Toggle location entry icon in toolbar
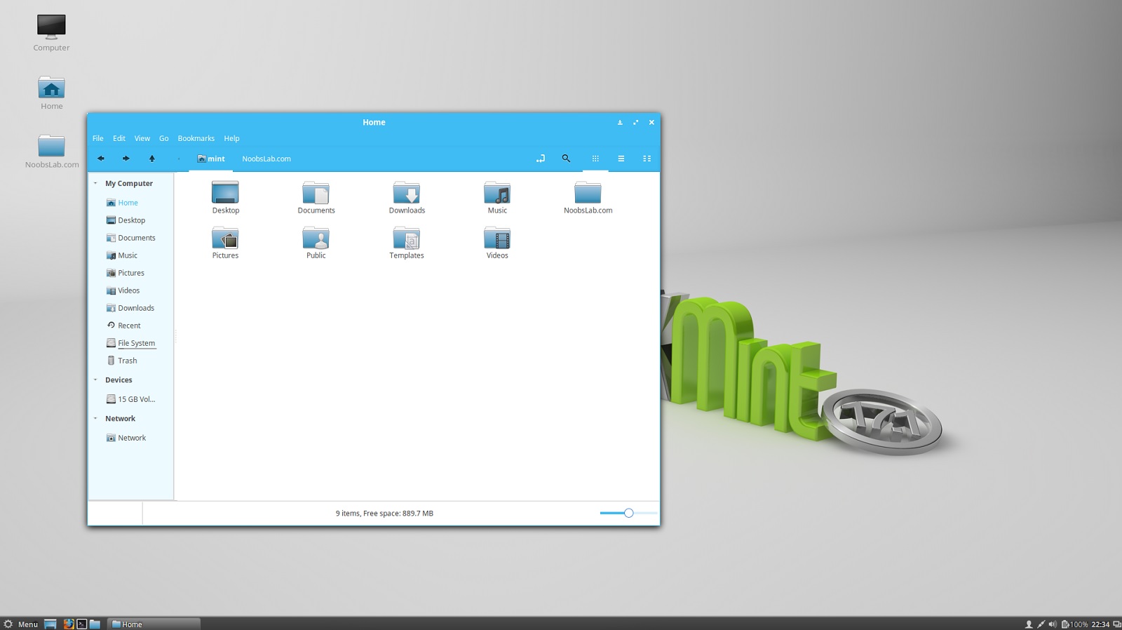Screen dimensions: 1122x630 (x=540, y=159)
